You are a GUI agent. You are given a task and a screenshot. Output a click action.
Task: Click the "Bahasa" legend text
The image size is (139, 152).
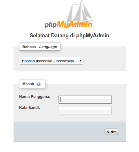[29, 47]
